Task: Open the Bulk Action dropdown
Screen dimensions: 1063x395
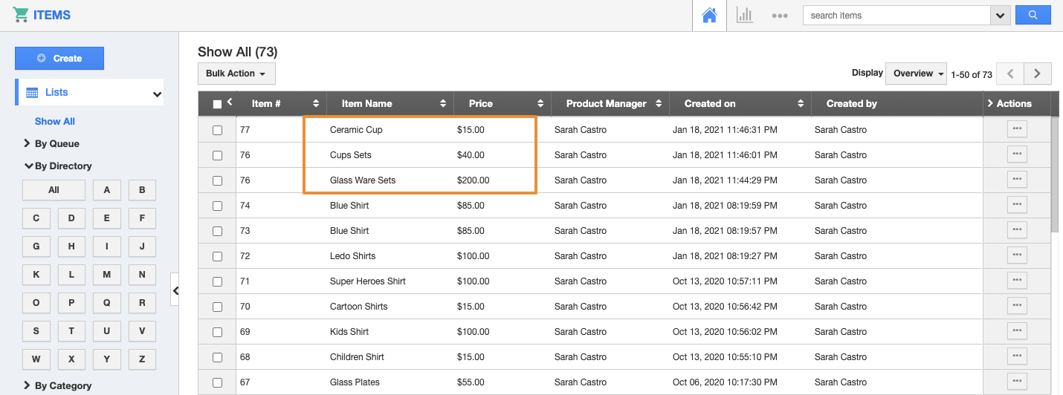Action: [x=236, y=74]
